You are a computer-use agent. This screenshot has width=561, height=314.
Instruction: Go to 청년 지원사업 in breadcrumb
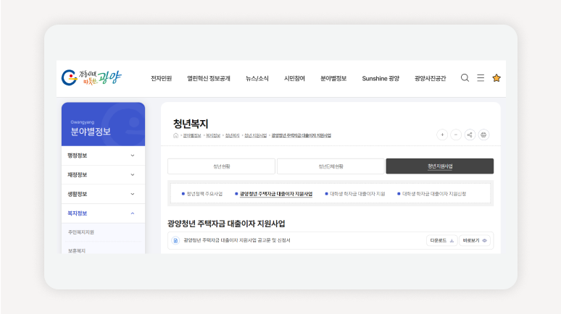pyautogui.click(x=255, y=135)
